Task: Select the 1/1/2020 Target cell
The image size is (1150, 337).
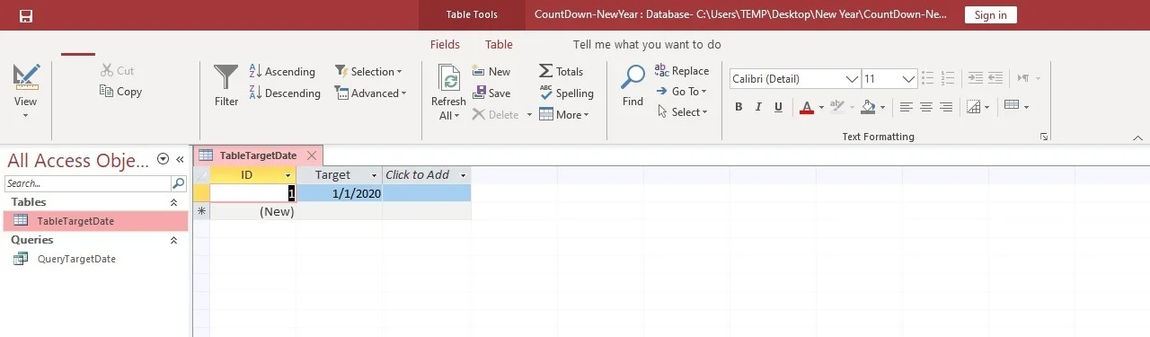Action: click(340, 193)
